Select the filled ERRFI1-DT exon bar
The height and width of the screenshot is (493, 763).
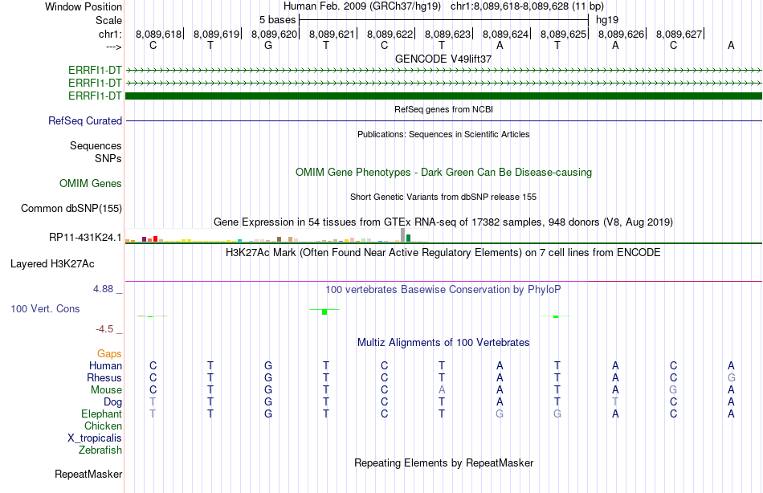tap(443, 96)
